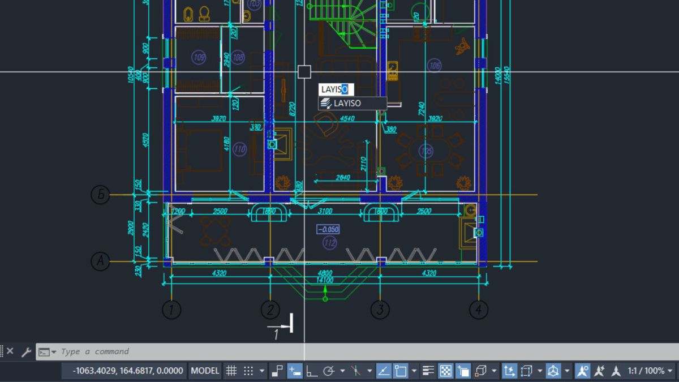Select grid axis bubble 4

click(x=479, y=310)
